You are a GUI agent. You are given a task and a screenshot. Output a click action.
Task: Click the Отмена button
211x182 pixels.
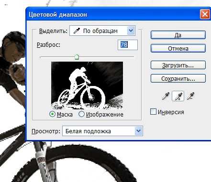pos(178,48)
